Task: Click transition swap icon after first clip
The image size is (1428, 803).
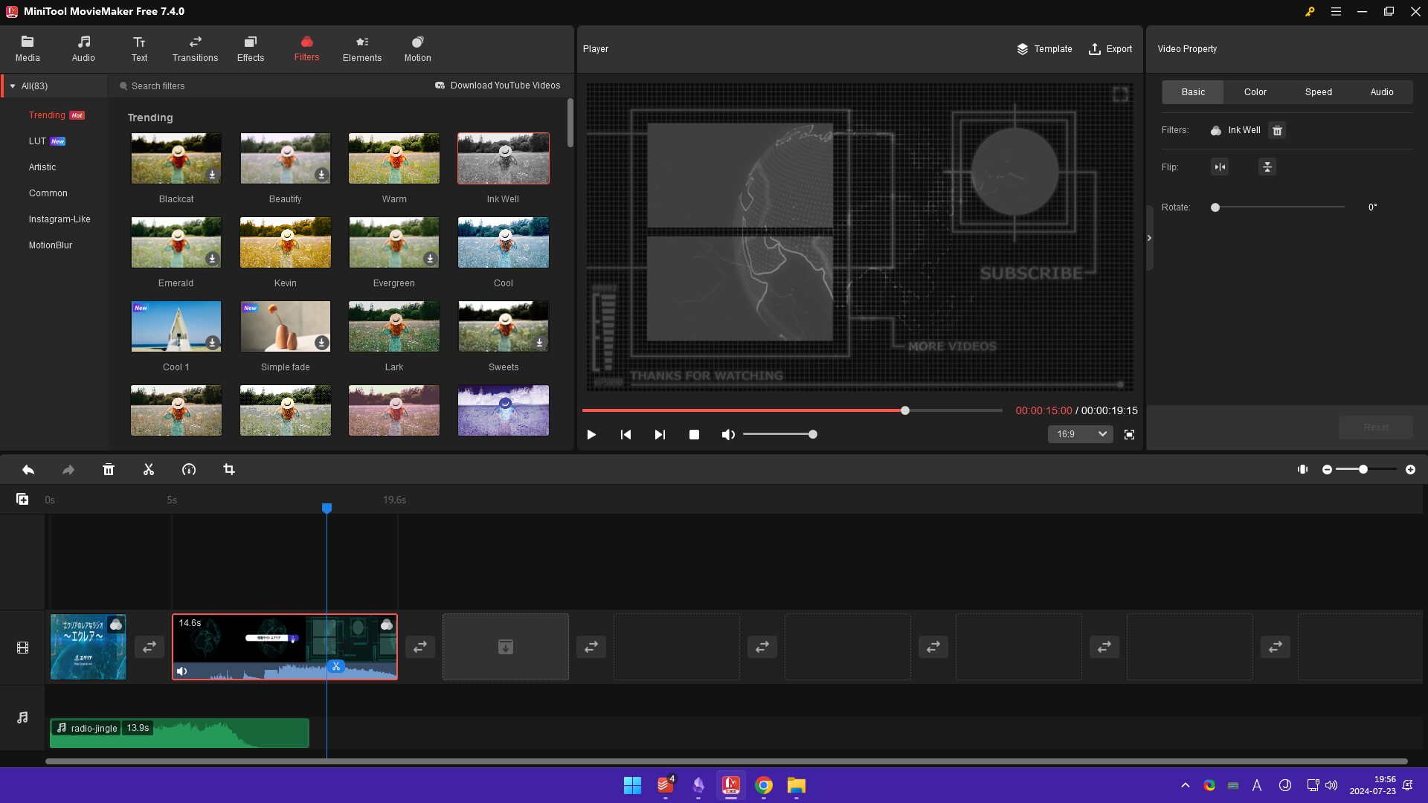Action: 149,647
